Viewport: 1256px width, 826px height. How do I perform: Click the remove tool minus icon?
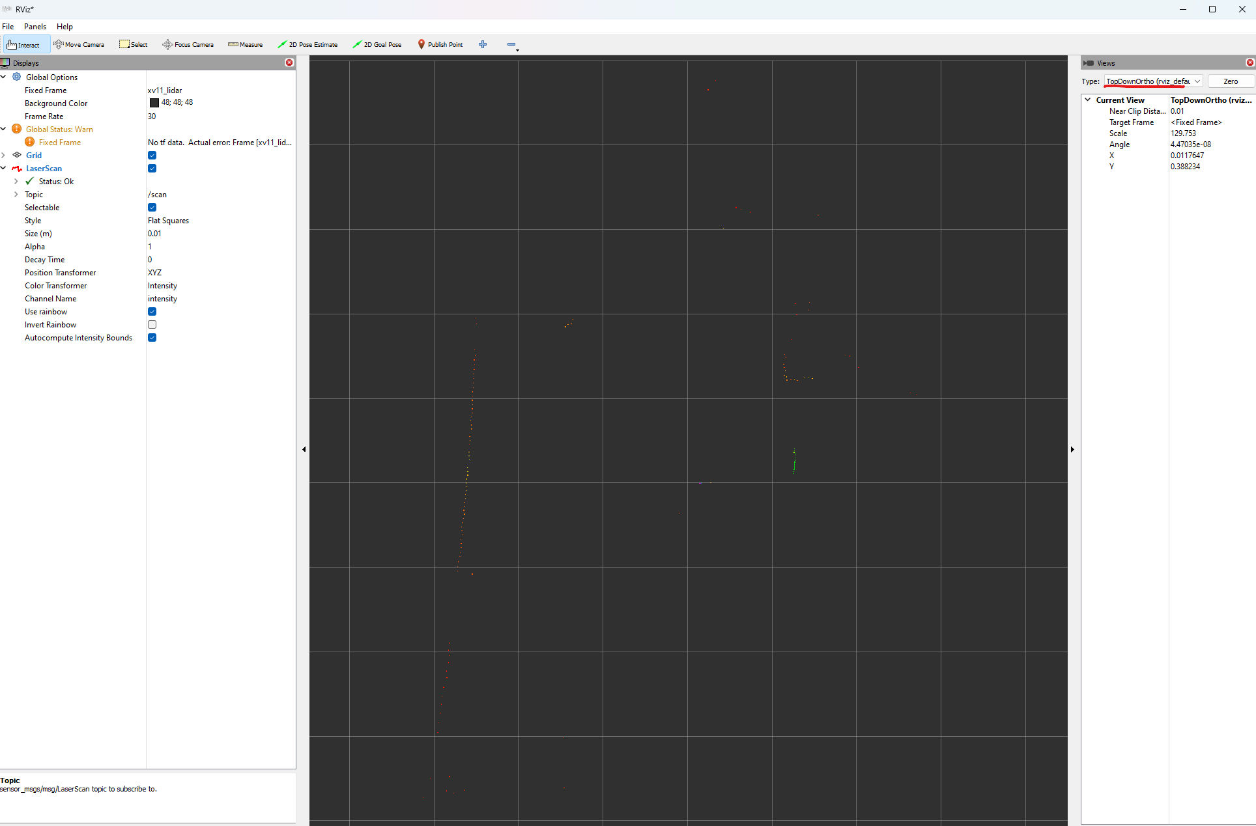(x=511, y=44)
